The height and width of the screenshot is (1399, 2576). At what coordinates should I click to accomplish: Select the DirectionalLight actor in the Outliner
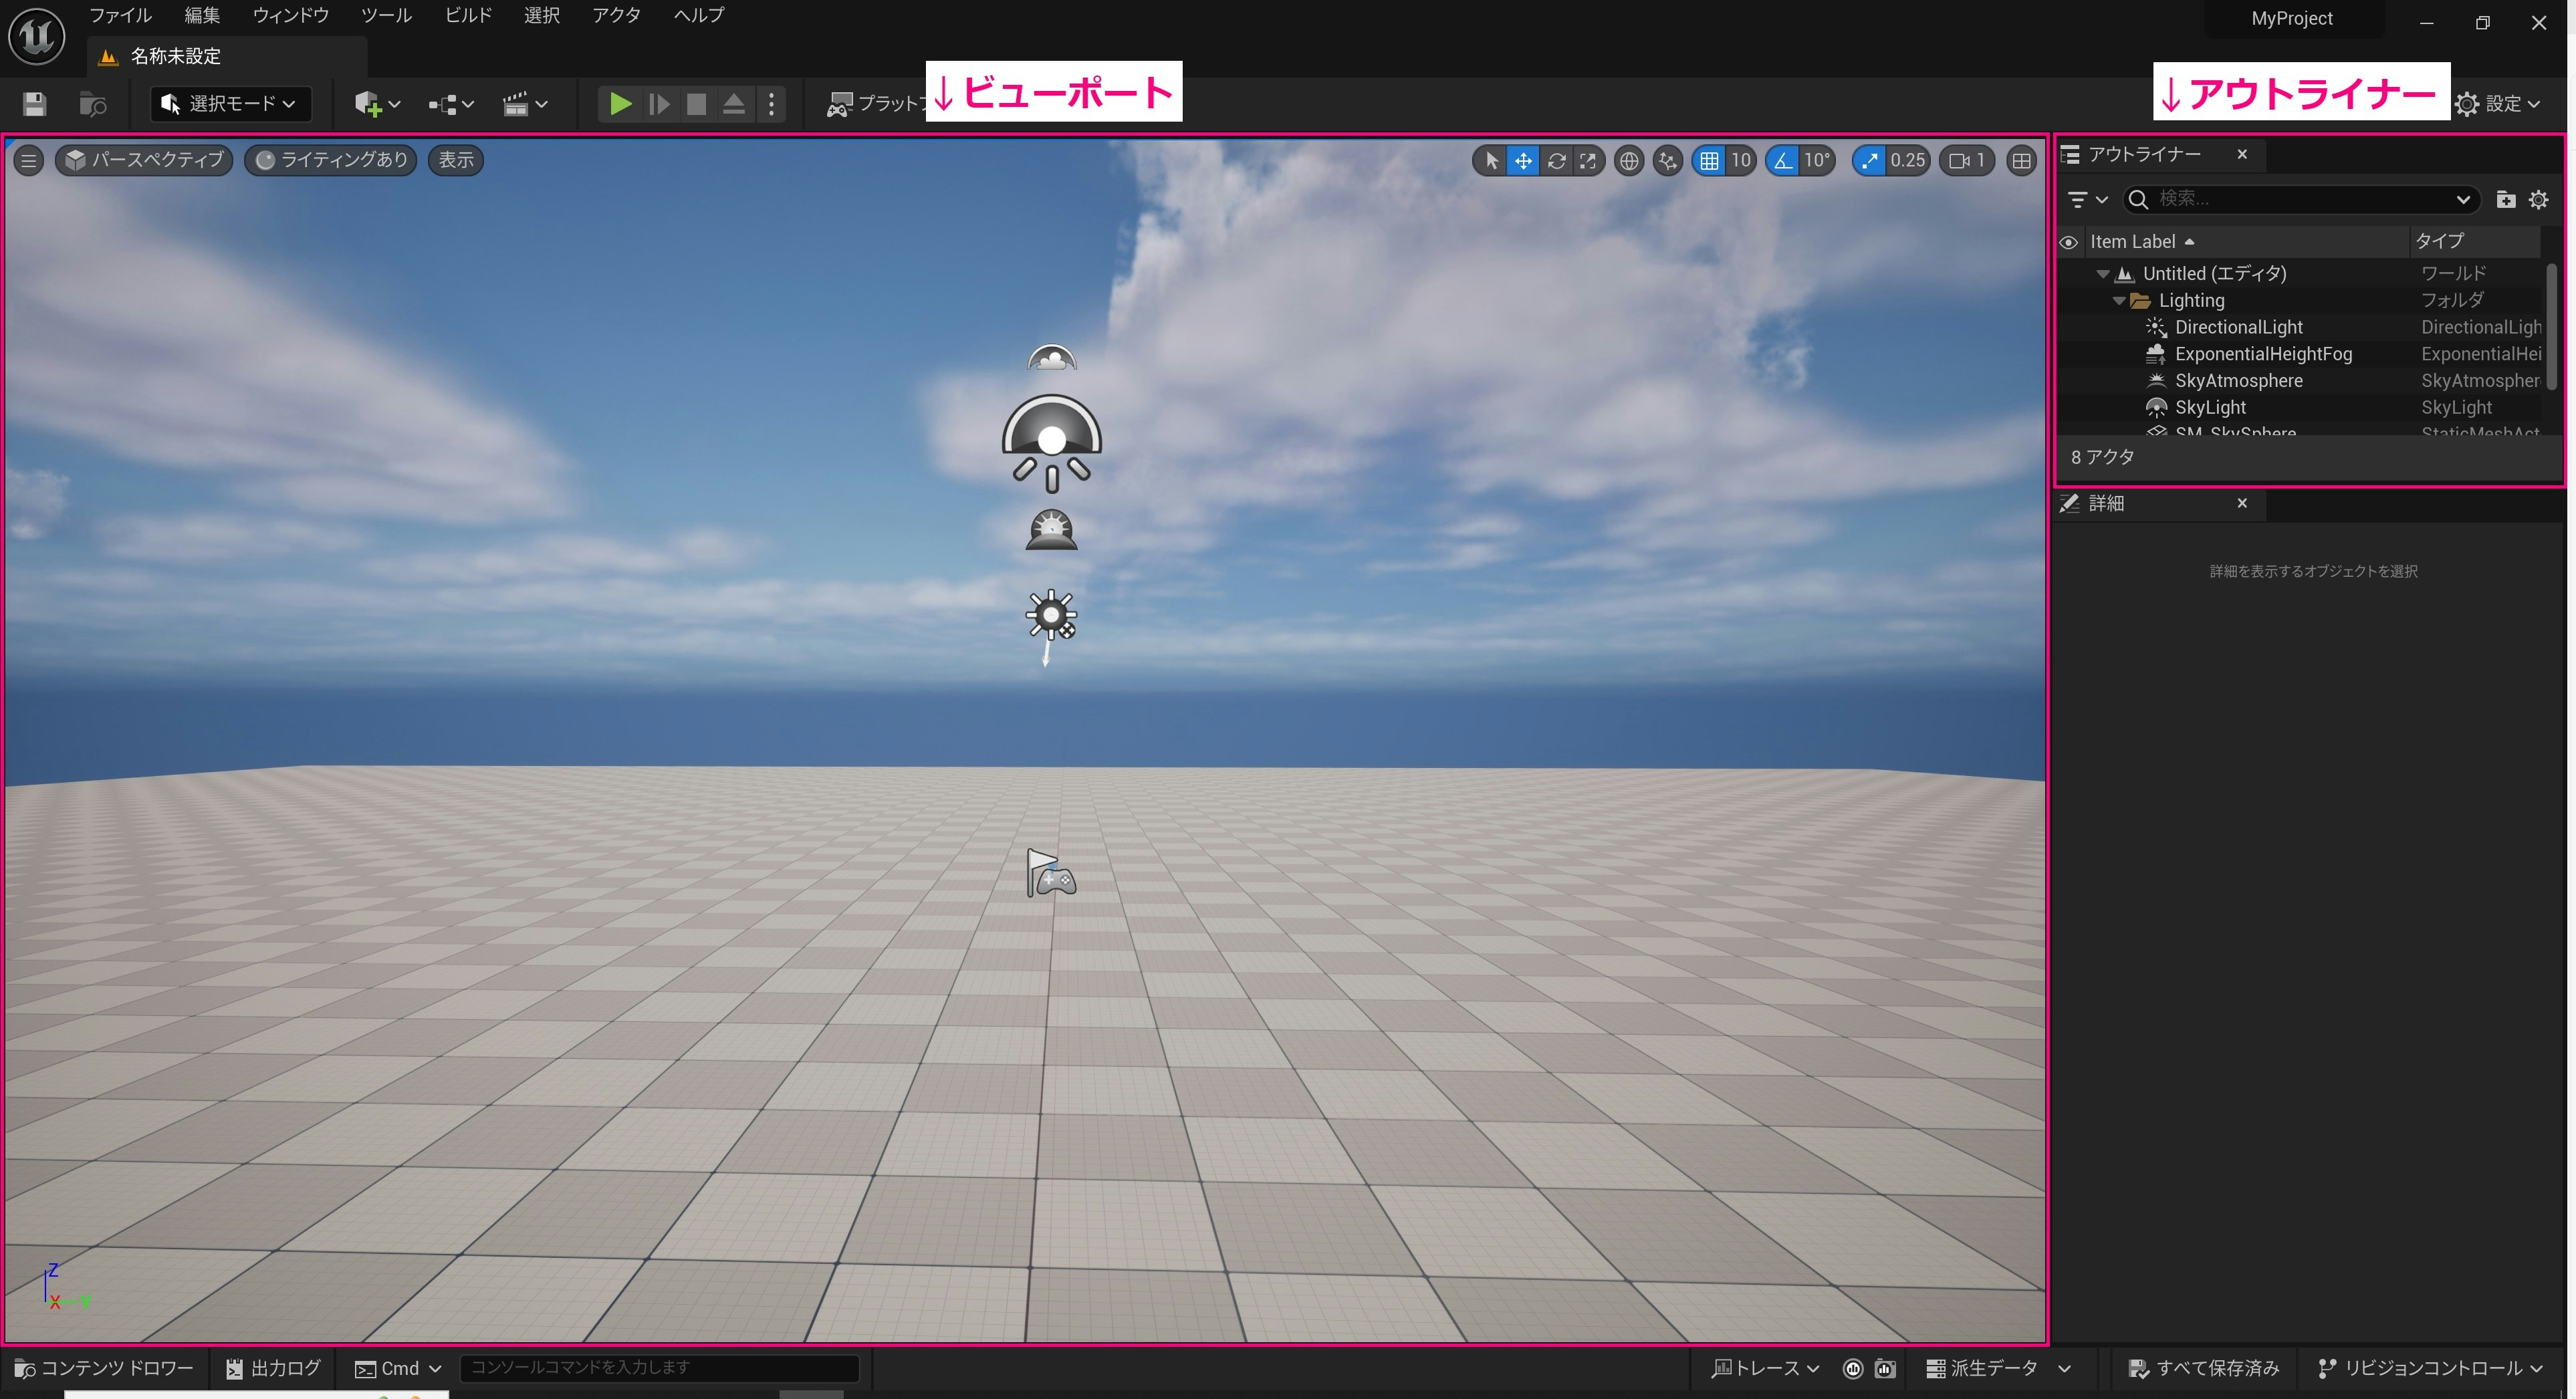coord(2239,327)
